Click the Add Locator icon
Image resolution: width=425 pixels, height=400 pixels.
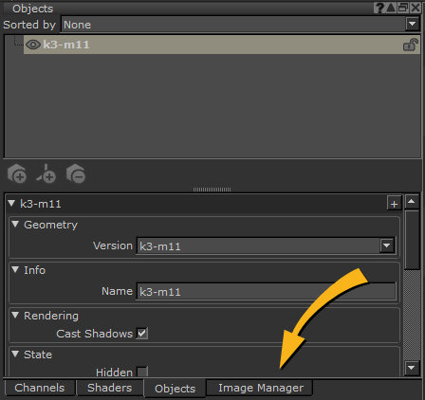(x=46, y=173)
